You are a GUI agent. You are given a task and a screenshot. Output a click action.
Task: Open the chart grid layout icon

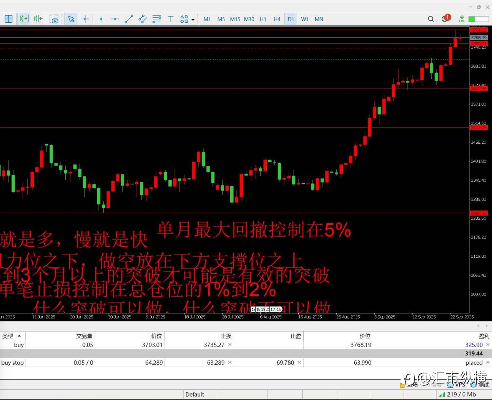click(8, 19)
